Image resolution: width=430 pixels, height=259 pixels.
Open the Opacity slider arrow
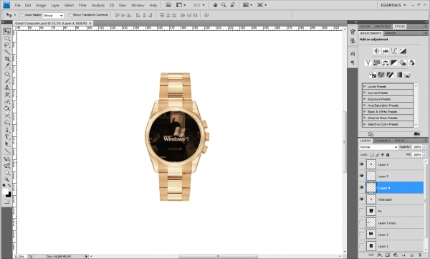coord(425,147)
